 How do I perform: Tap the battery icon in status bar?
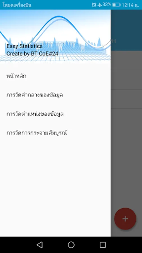(116, 5)
